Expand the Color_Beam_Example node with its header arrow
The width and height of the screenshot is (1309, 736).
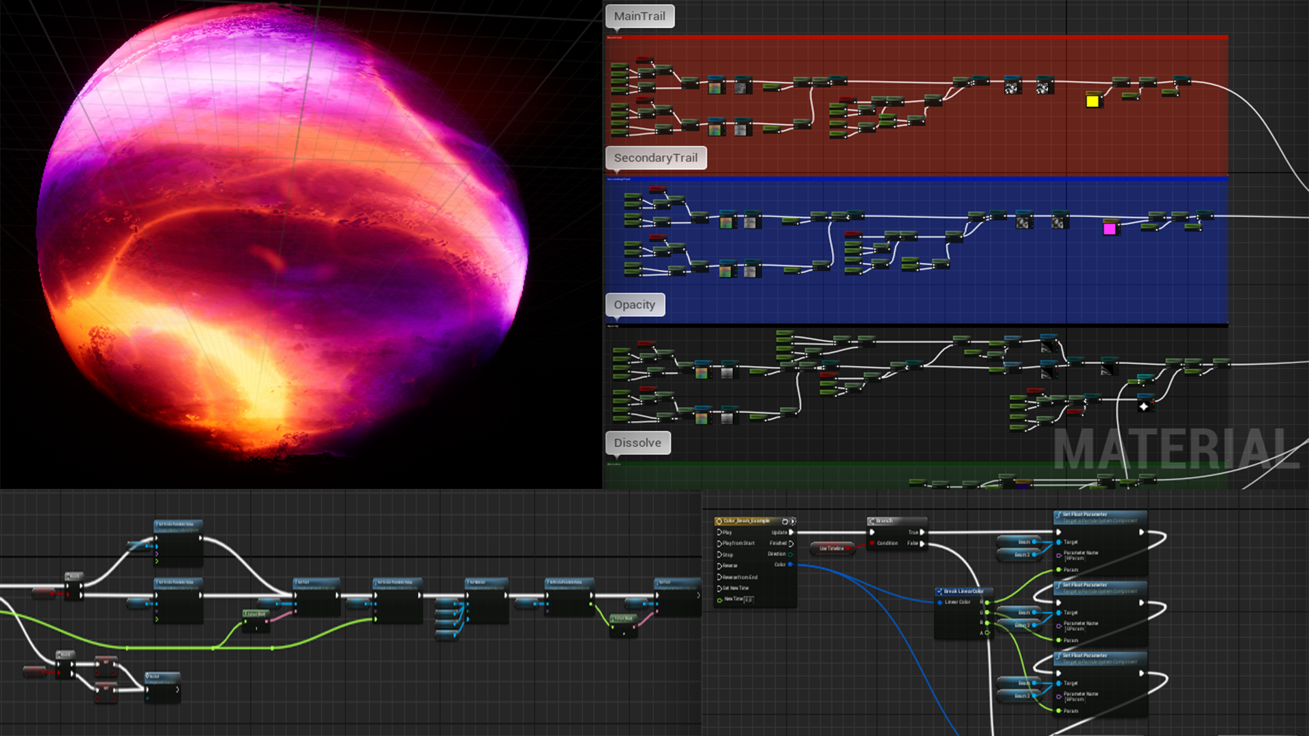coord(793,521)
